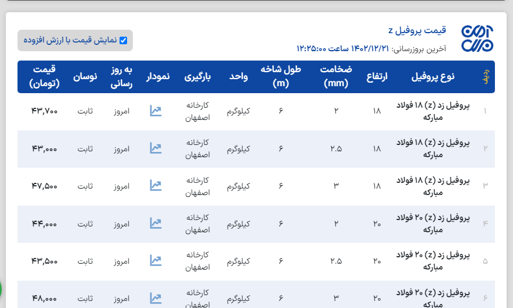Open chart icon for row 3 Z profile

click(155, 185)
